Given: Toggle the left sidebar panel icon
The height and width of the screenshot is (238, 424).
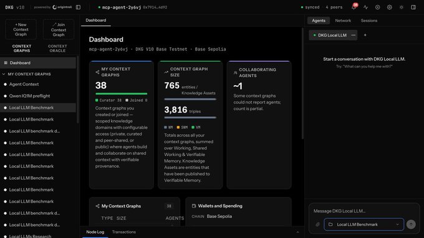Looking at the screenshot, I should tap(78, 7).
